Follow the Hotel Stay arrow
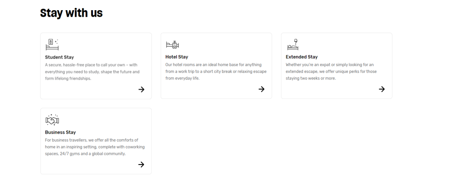Viewport: 451px width, 187px height. pos(261,89)
